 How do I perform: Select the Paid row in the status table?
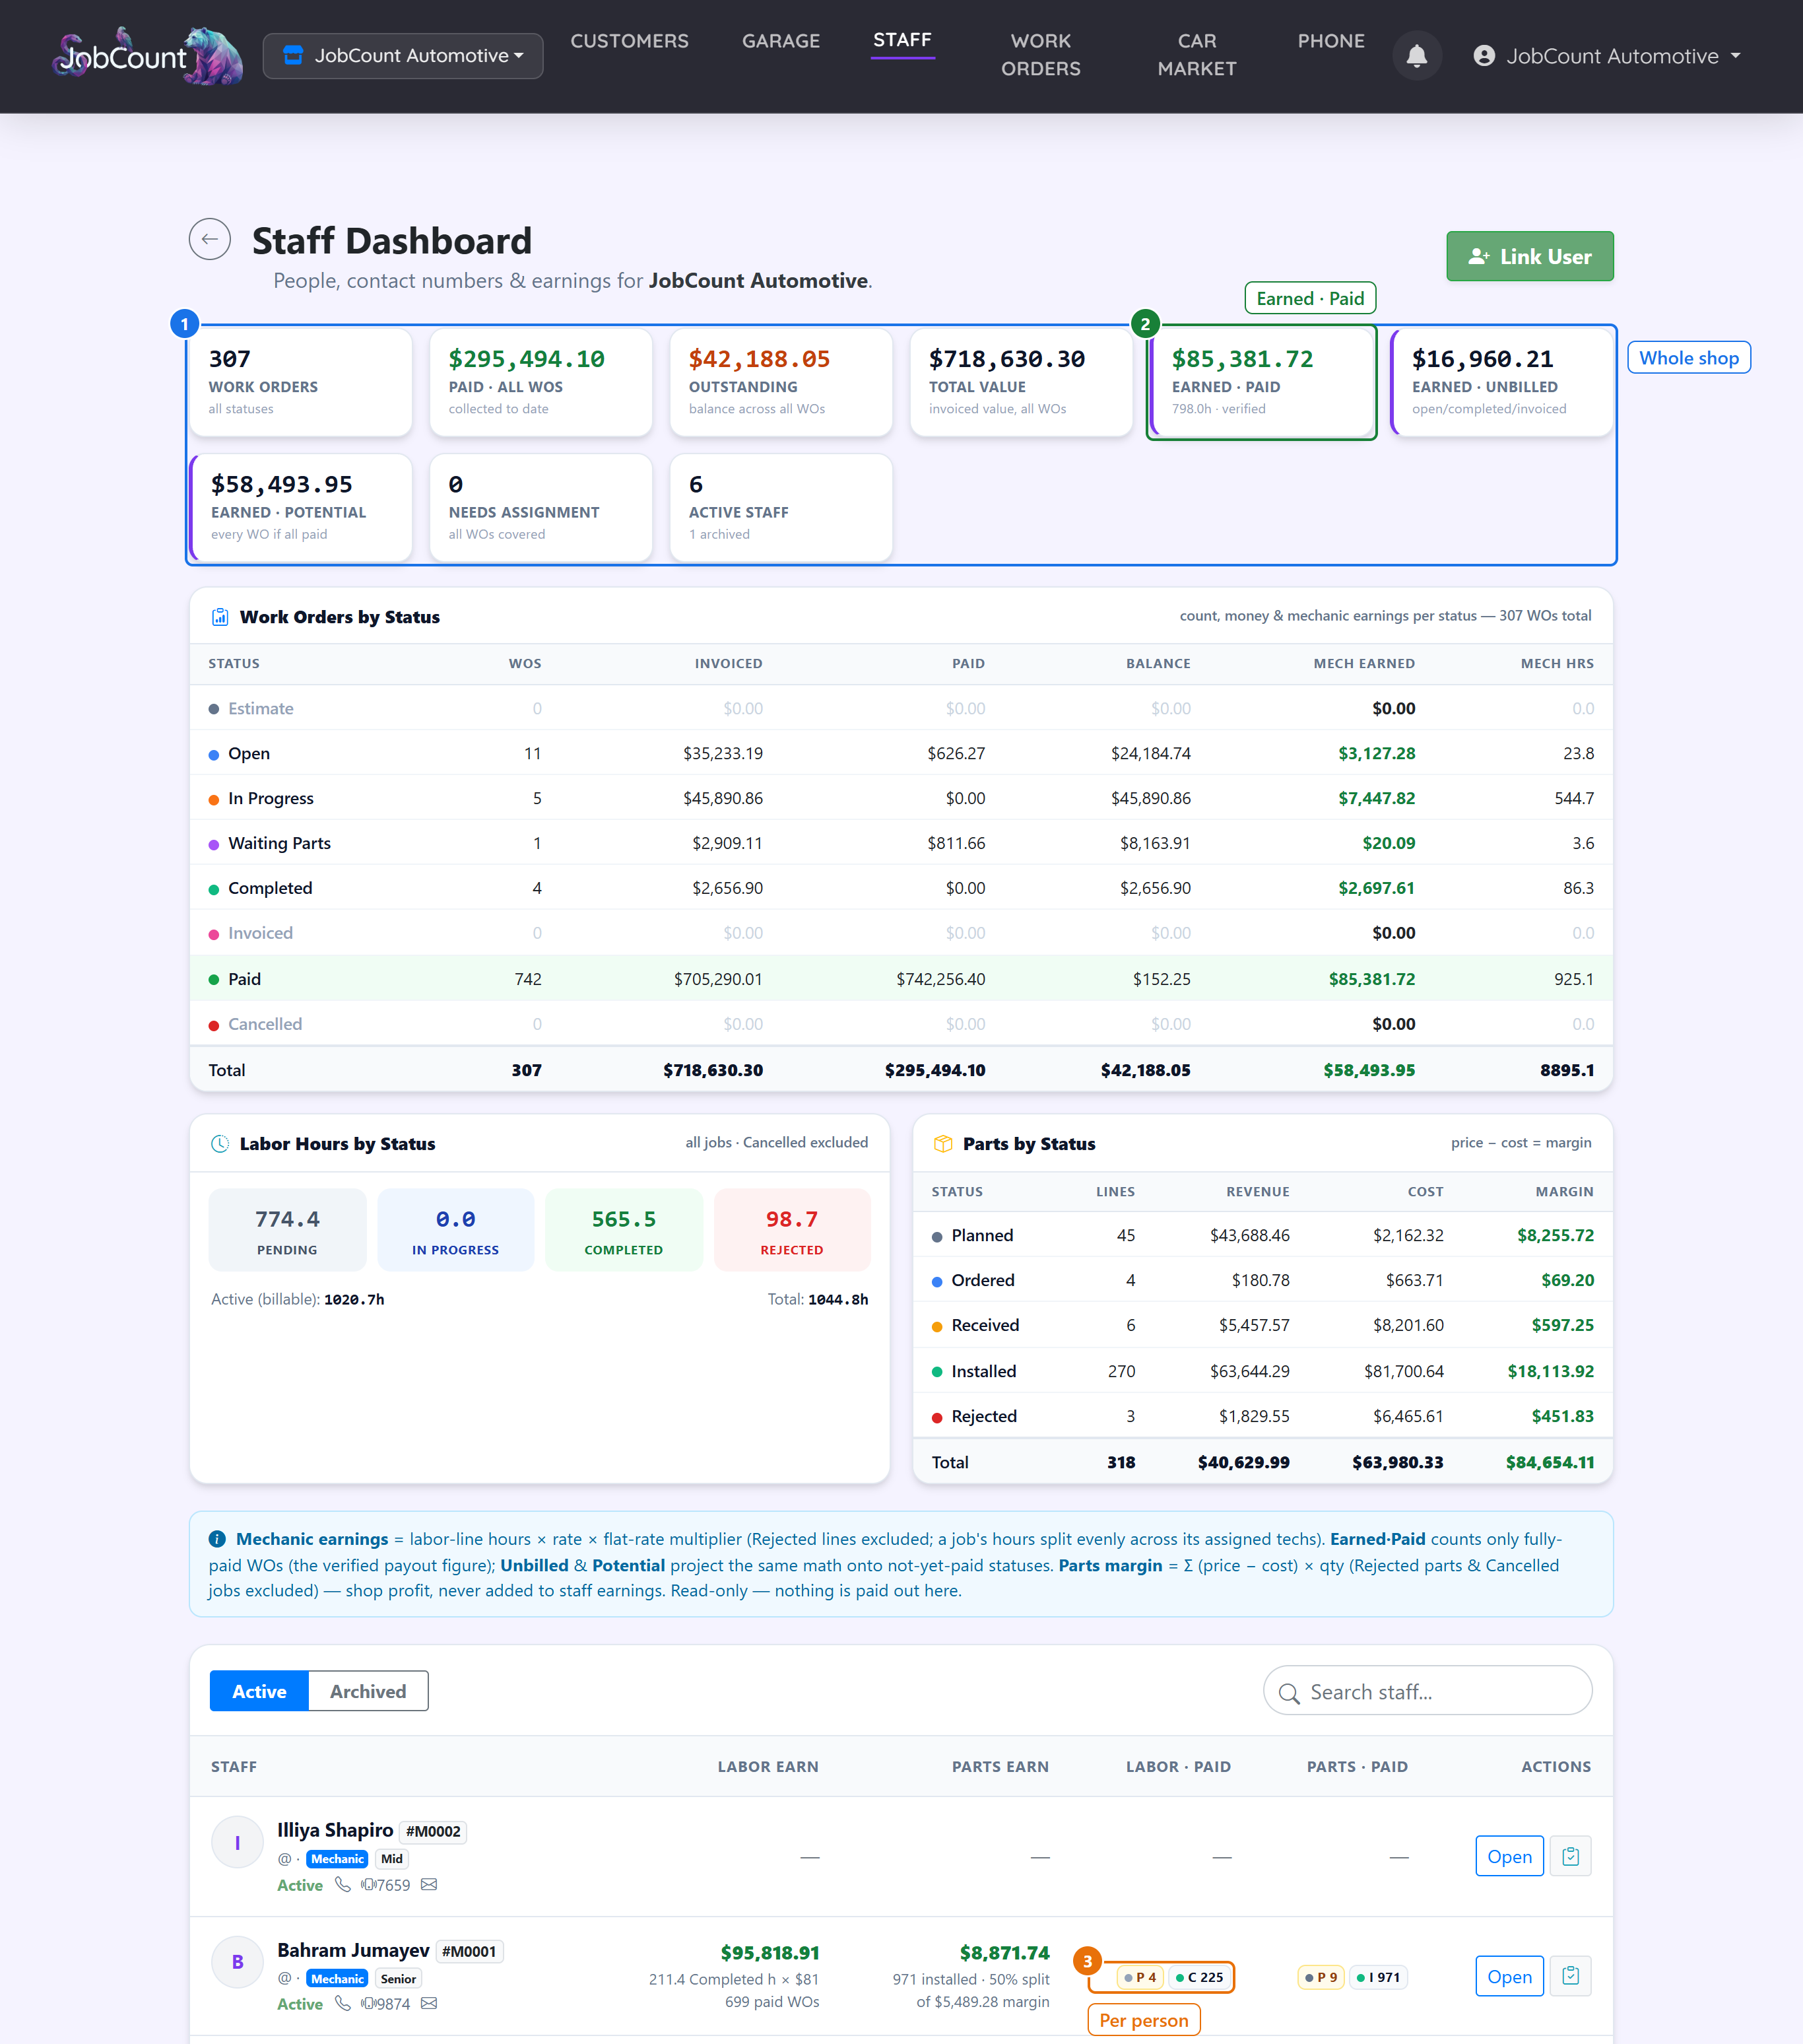(x=900, y=979)
